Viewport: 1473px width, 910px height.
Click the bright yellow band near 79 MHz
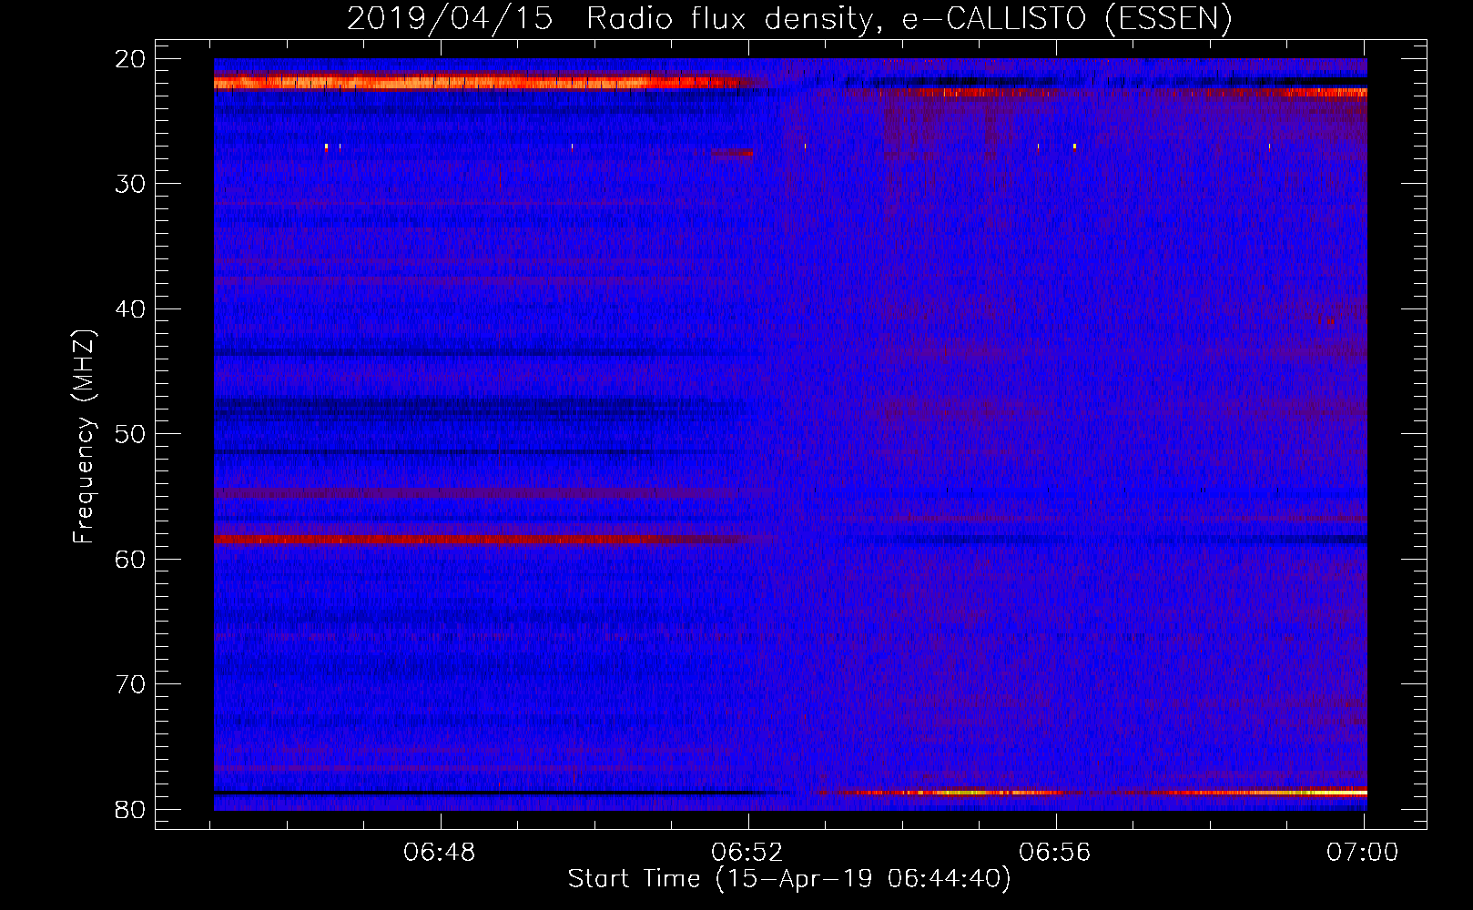tap(1092, 793)
